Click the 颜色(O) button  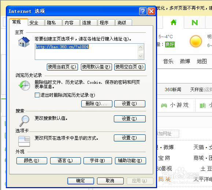[x=32, y=161]
